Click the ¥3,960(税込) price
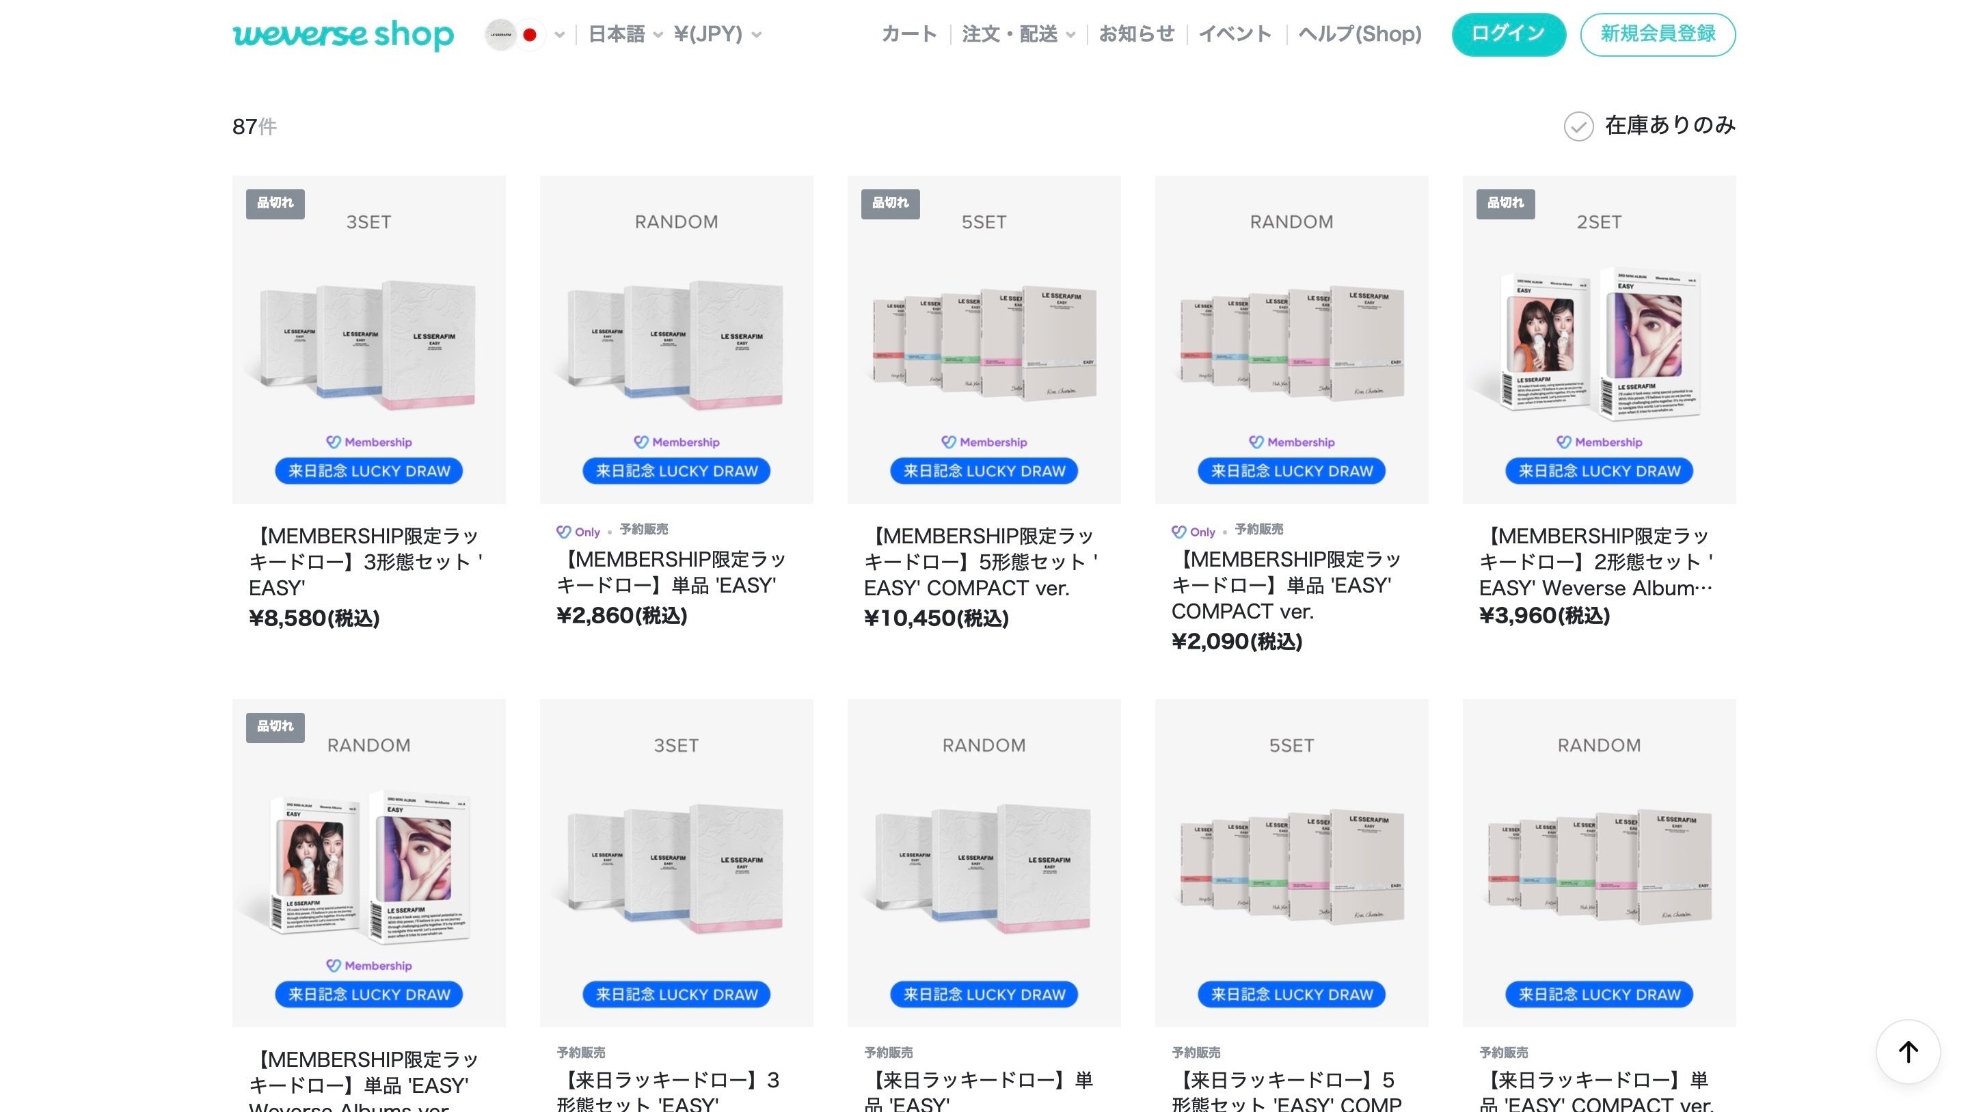This screenshot has width=1968, height=1112. 1545,616
